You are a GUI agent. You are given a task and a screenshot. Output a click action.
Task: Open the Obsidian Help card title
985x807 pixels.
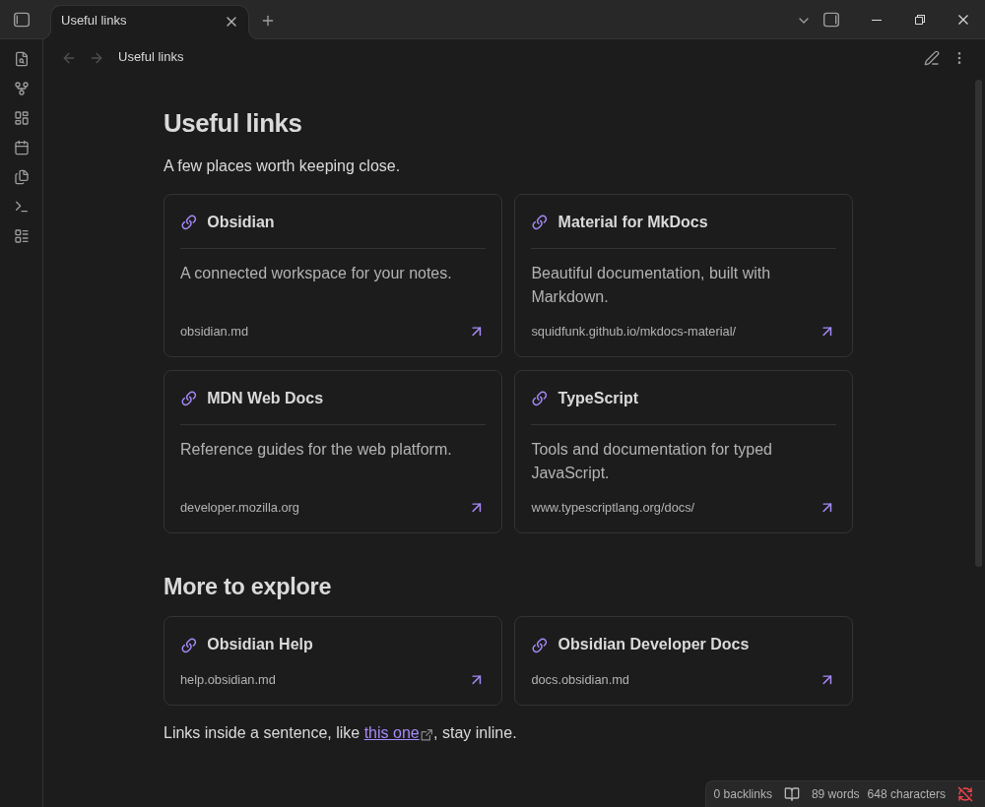pyautogui.click(x=259, y=645)
